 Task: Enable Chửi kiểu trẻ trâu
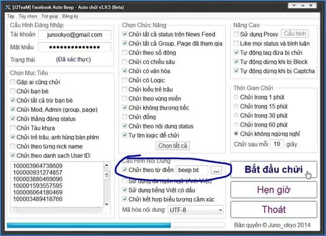(125, 89)
